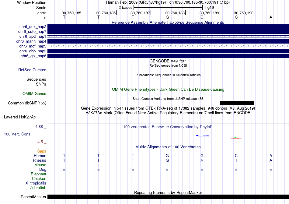Click the Chicken alignment row label

(39, 178)
